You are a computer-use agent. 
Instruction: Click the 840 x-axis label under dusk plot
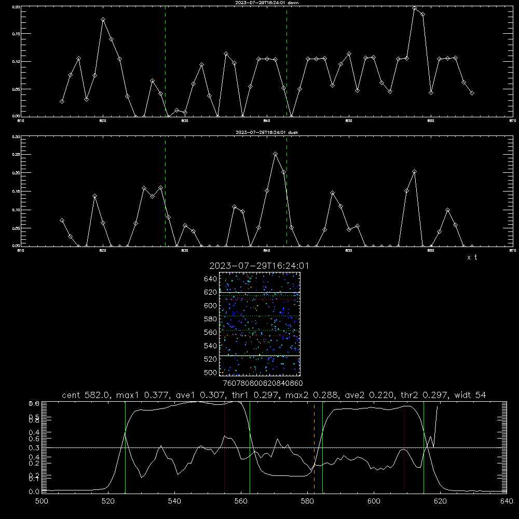click(x=267, y=251)
